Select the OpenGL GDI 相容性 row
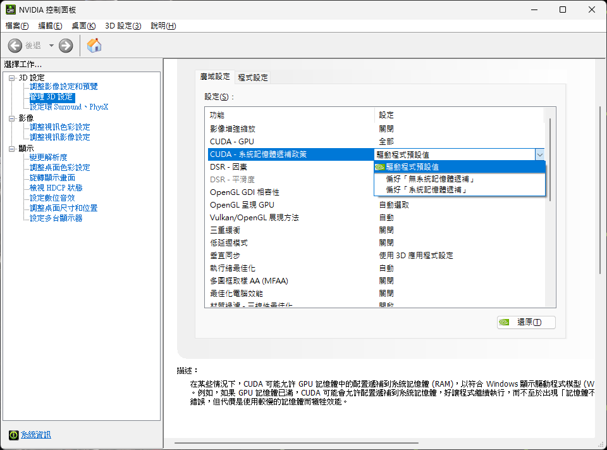 (291, 192)
